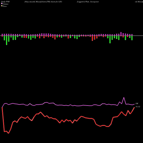Click the '(Leggett & Platt, Incorporat' text
Image resolution: width=143 pixels, height=143 pixels.
(x=88, y=2)
